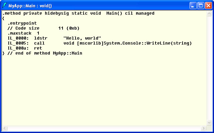
Task: Click the MyApp::Main : void() title text
Action: 30,6
